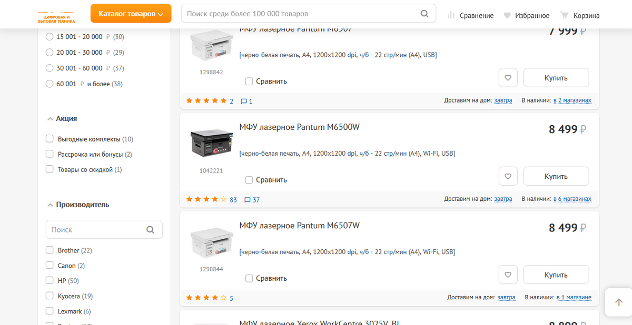This screenshot has height=325, width=632.
Task: Check Рассрочка или бонусы filter
Action: [50, 154]
